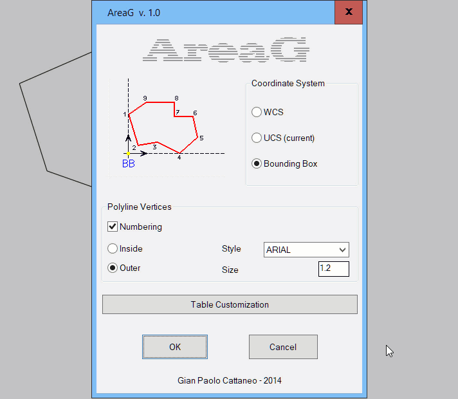Click the 'Gian Paolo Cattaneo - 2014' text

tap(229, 380)
